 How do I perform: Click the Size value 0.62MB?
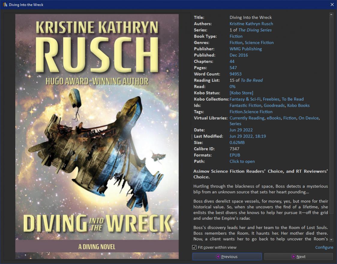point(237,142)
